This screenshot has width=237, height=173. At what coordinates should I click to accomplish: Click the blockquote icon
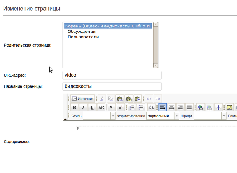(151, 107)
